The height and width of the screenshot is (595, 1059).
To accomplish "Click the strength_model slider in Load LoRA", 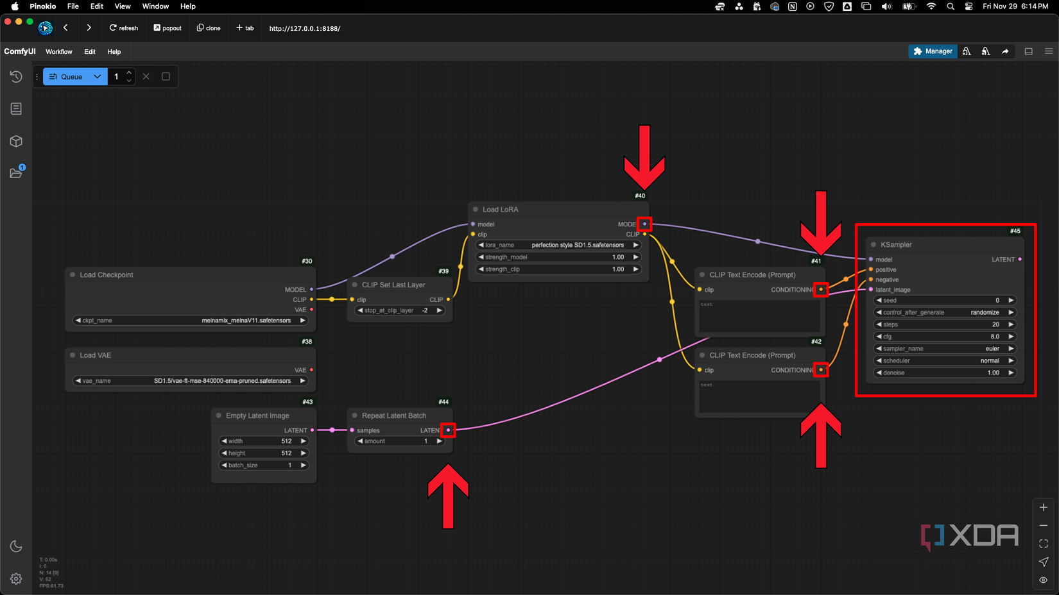I will coord(558,257).
